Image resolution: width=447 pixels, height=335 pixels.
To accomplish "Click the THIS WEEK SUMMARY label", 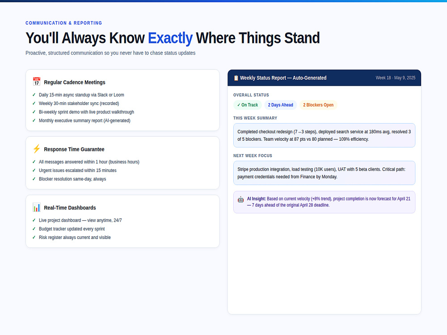I will pyautogui.click(x=255, y=118).
